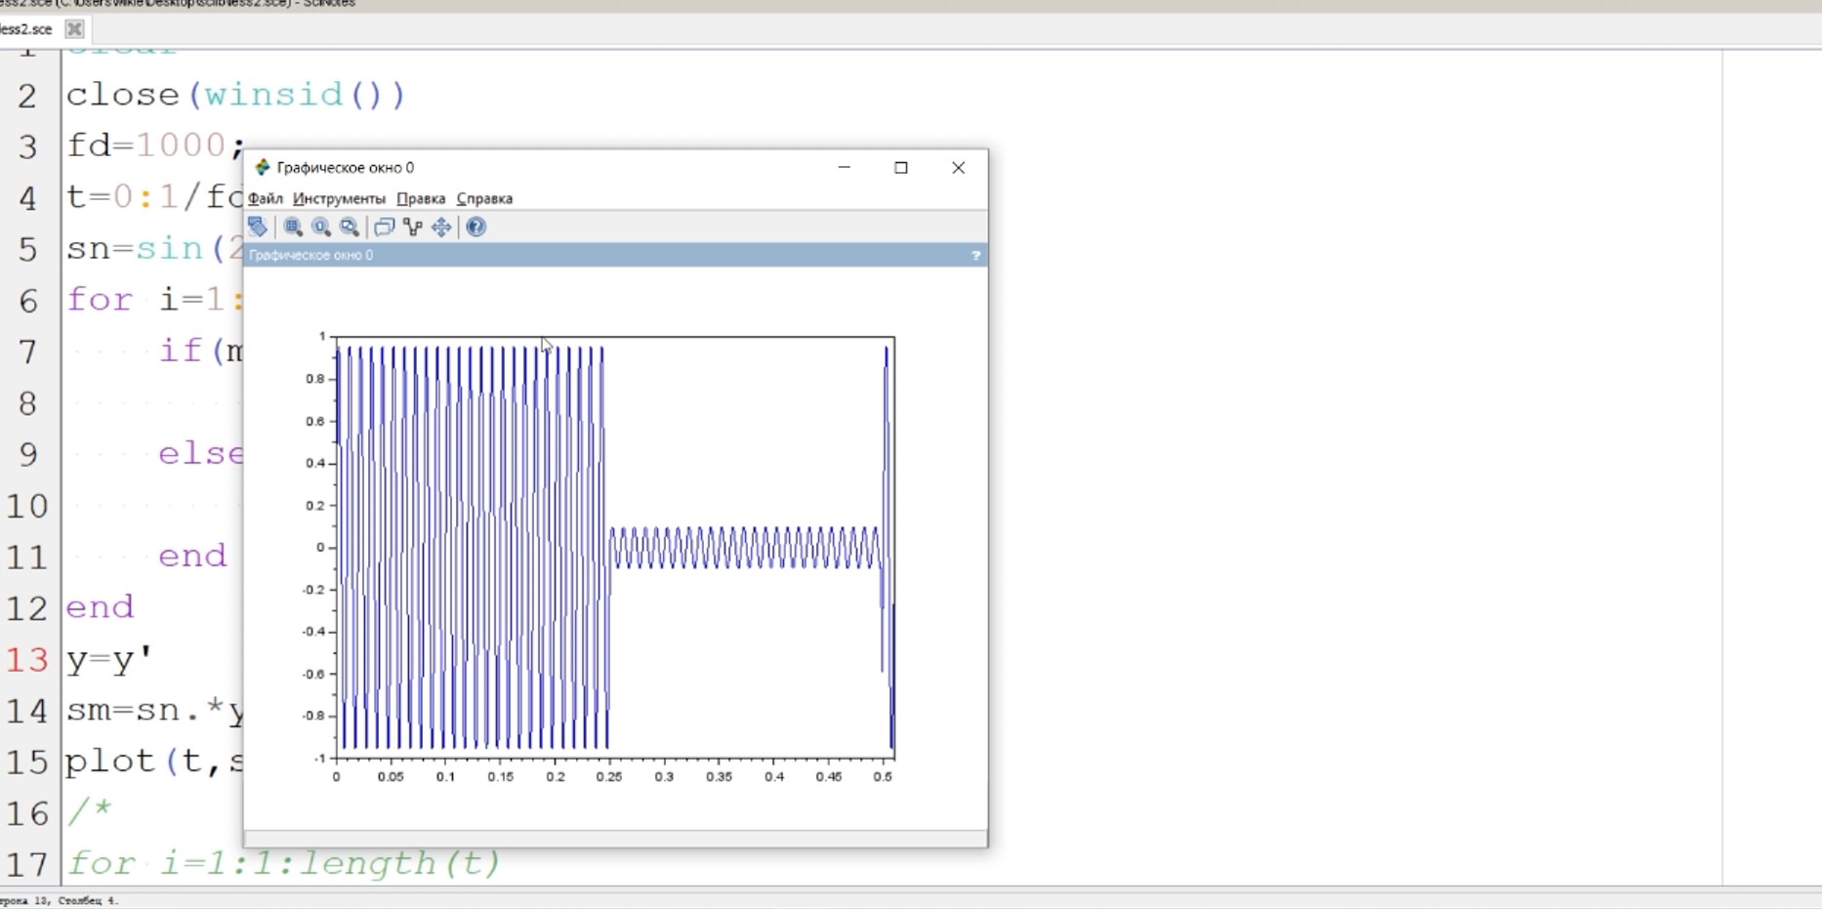
Task: Close the Графическое окно 0 window
Action: (959, 168)
